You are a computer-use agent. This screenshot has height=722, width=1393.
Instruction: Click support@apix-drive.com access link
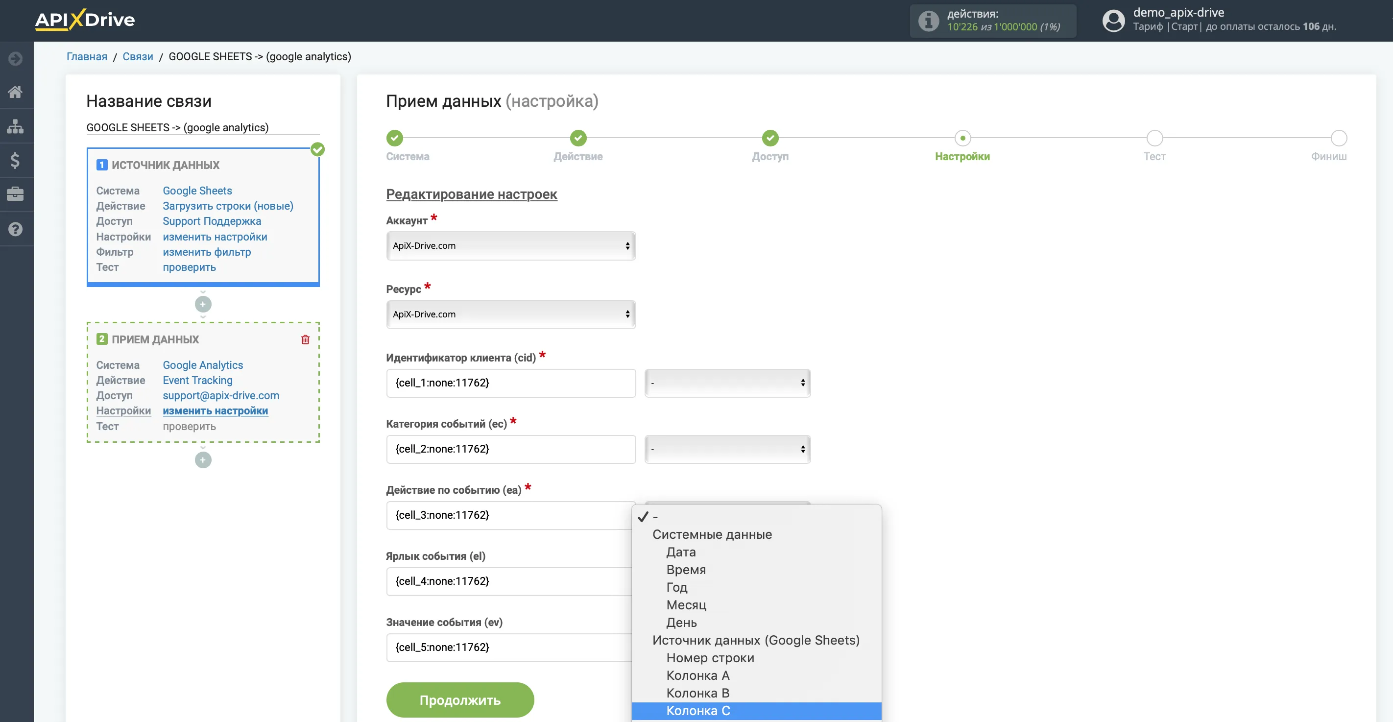point(221,395)
